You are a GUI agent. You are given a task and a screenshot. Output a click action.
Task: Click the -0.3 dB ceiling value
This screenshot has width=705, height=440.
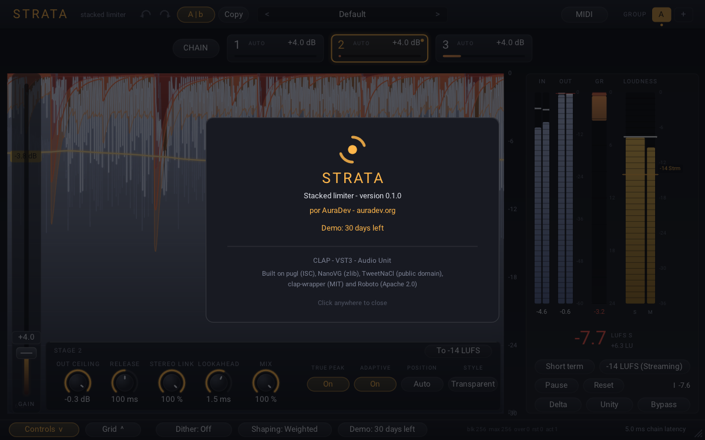click(x=78, y=399)
